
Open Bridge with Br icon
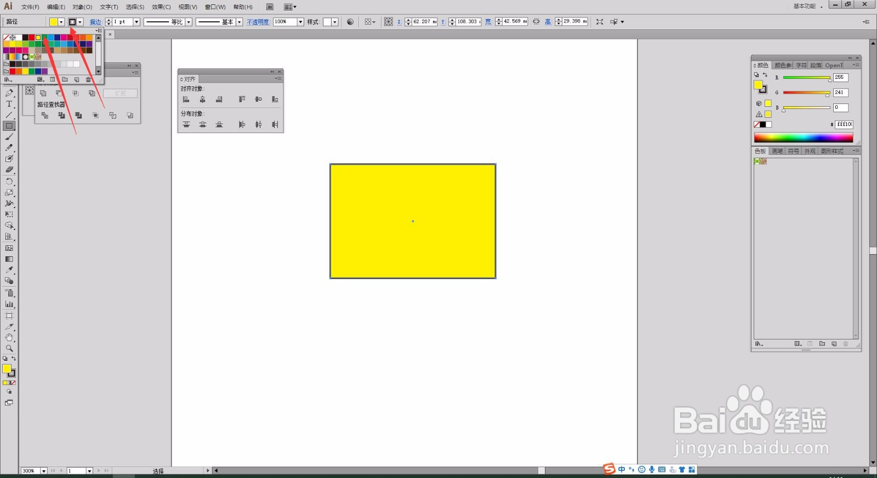(270, 7)
